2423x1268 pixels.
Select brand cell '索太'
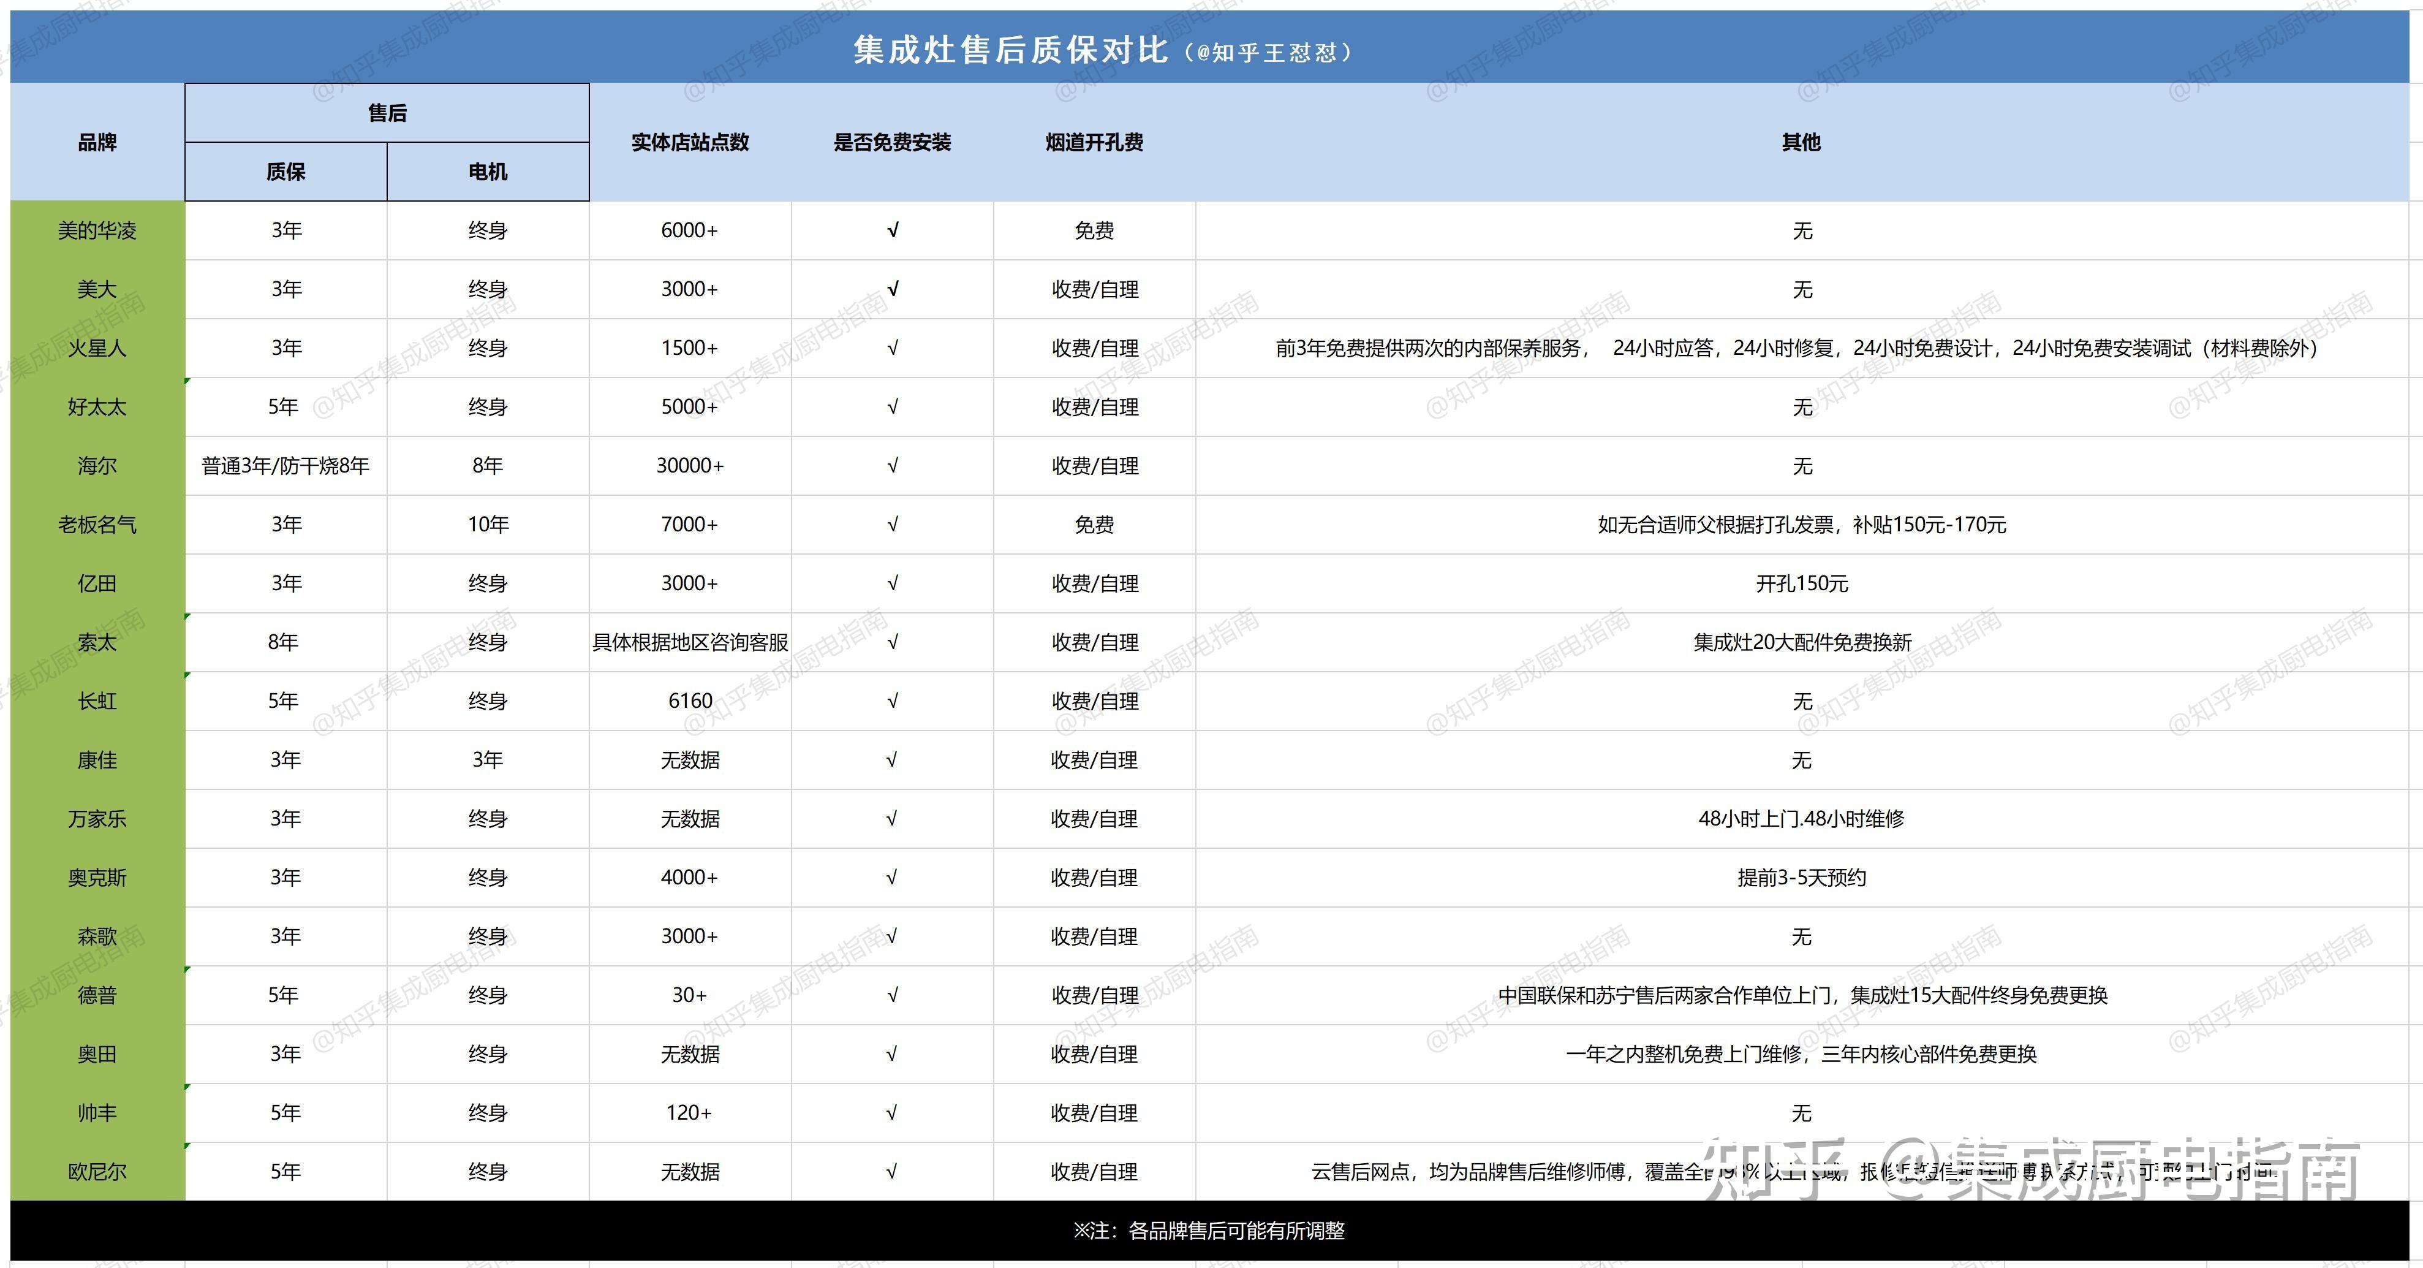[97, 642]
